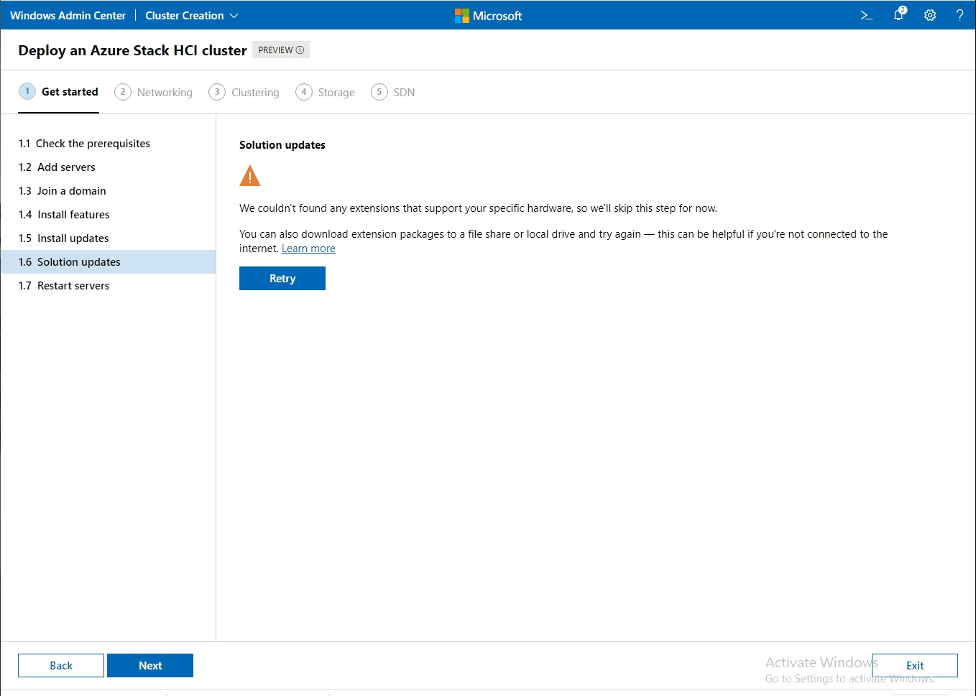Select Check the prerequisites step

93,144
